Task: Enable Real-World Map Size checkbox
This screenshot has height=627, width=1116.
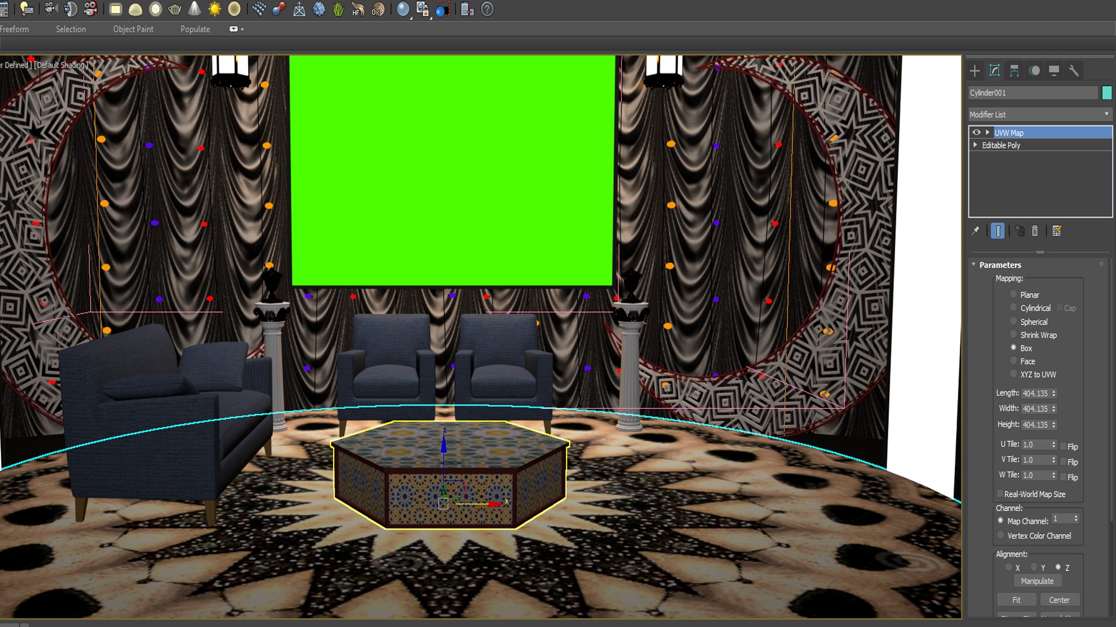Action: coord(1000,494)
